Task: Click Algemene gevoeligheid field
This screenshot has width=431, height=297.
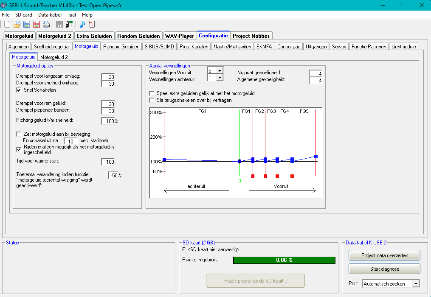Action: click(315, 80)
